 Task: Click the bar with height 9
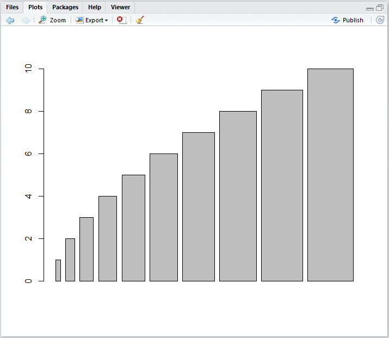[282, 186]
